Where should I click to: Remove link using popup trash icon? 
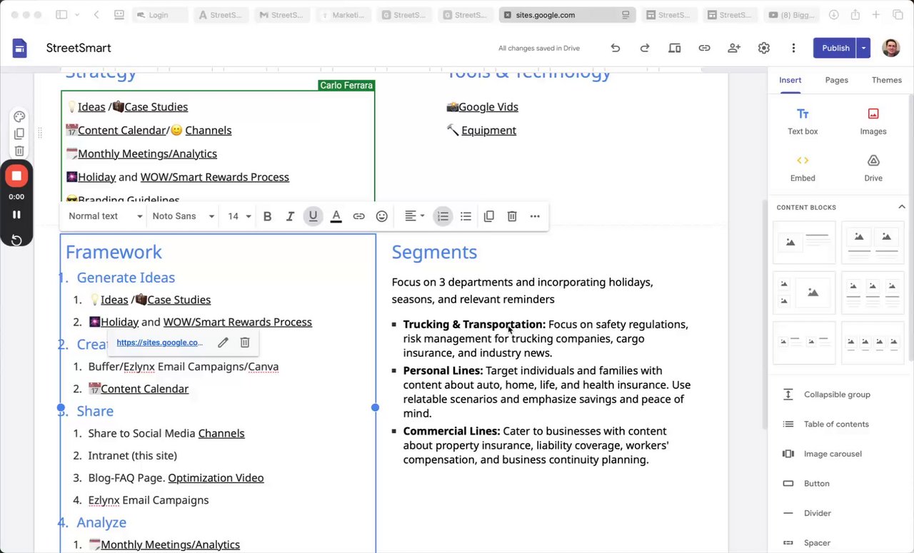point(245,343)
